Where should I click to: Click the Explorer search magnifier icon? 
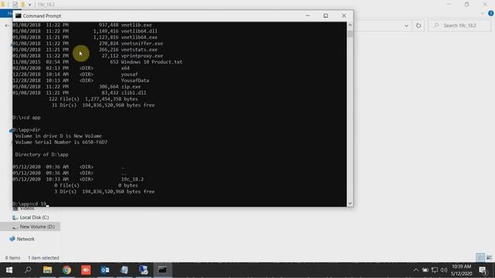(x=436, y=25)
